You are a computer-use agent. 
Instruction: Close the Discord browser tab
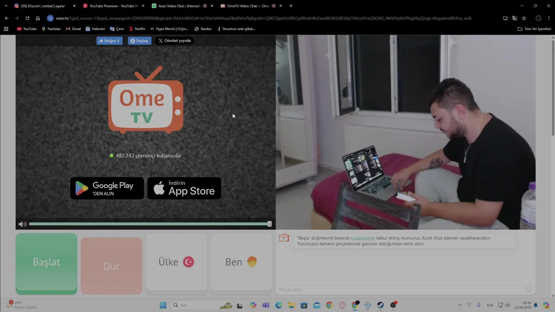[74, 6]
